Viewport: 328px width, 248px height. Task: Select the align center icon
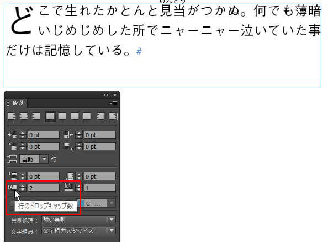[x=23, y=117]
